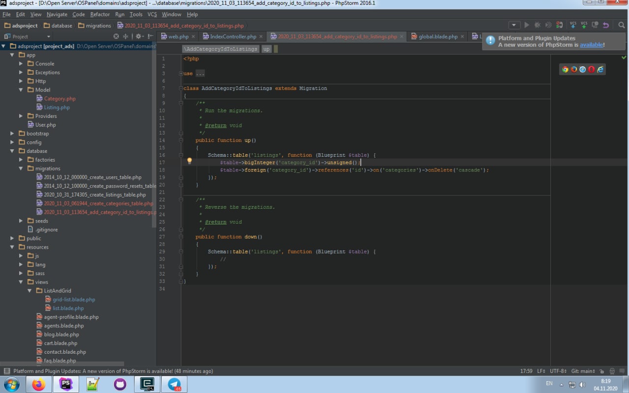Collapse the migrations folder in tree

(x=21, y=168)
